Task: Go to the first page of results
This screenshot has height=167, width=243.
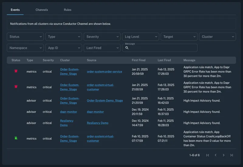Action: pos(208,155)
